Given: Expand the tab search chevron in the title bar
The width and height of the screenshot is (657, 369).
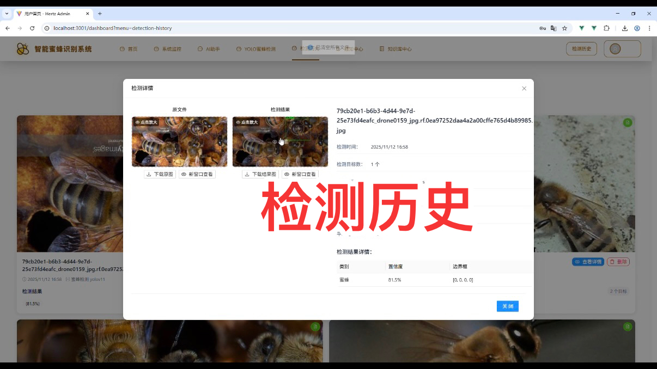Looking at the screenshot, I should pyautogui.click(x=6, y=14).
